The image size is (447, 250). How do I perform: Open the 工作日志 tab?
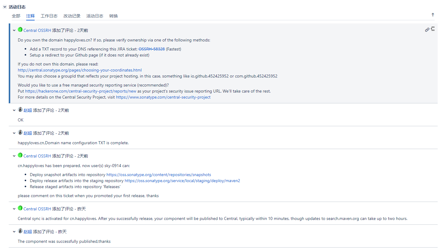point(49,16)
